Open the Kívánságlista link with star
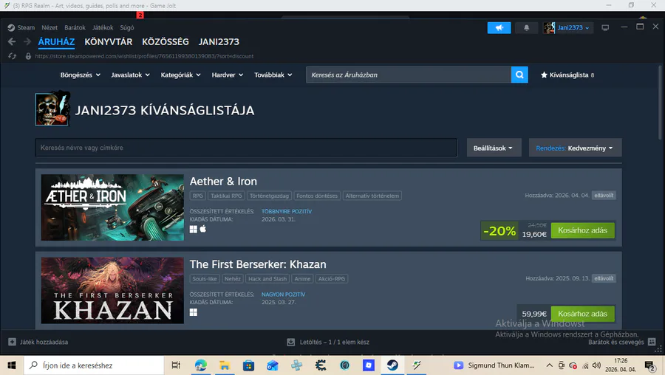The width and height of the screenshot is (665, 375). pyautogui.click(x=567, y=75)
